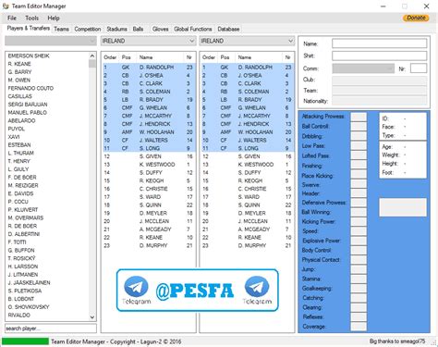Click the search player field

pos(51,328)
